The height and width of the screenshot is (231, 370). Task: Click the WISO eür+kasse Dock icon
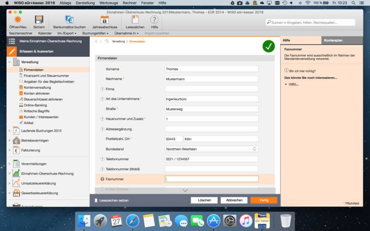pyautogui.click(x=262, y=221)
